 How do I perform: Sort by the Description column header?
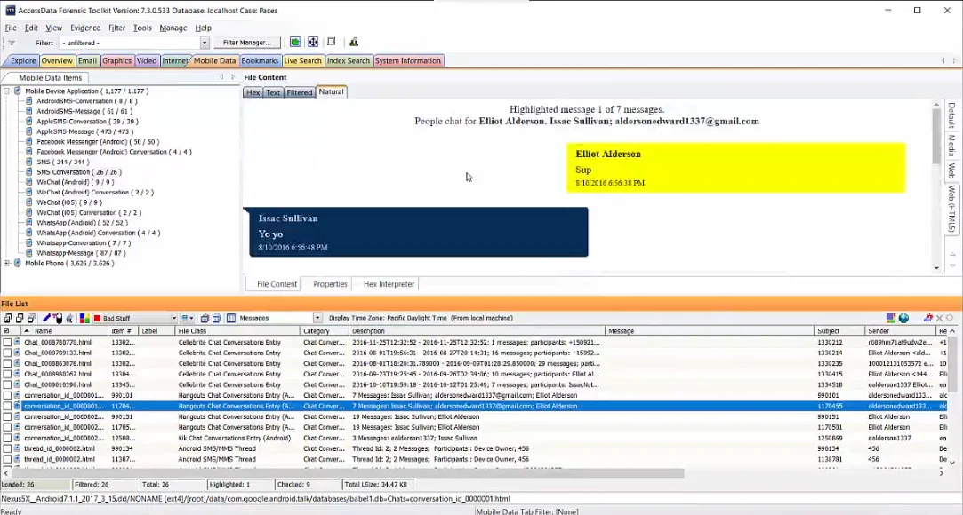tap(477, 331)
